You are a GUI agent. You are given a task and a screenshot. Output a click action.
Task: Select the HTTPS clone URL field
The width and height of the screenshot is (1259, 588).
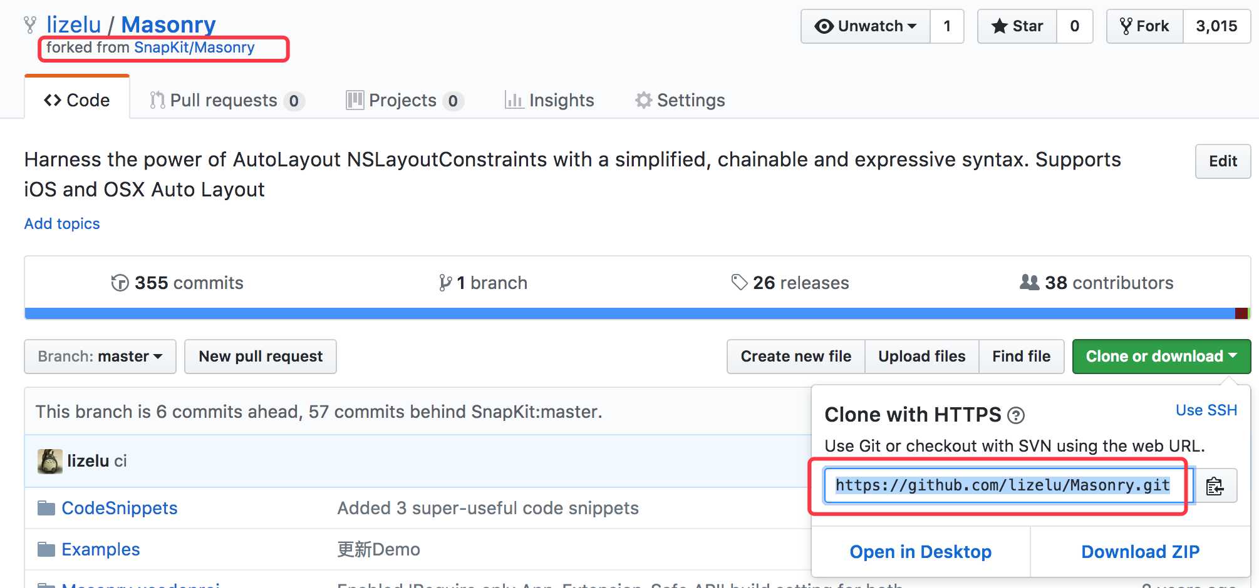pos(1008,485)
